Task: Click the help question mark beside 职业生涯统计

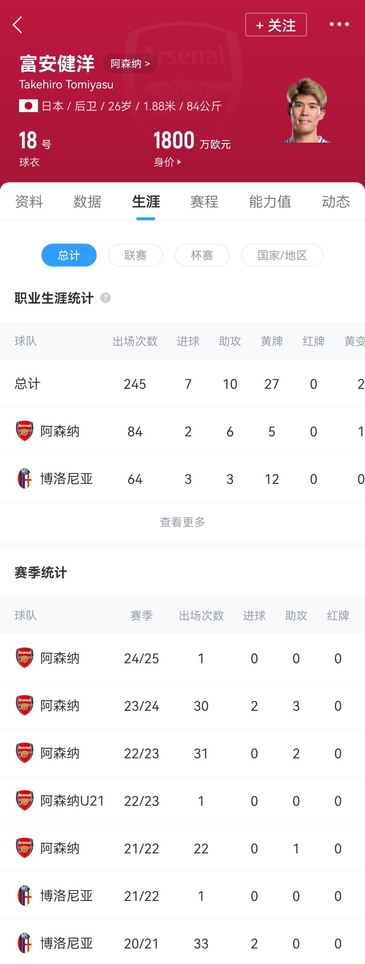Action: click(x=106, y=298)
